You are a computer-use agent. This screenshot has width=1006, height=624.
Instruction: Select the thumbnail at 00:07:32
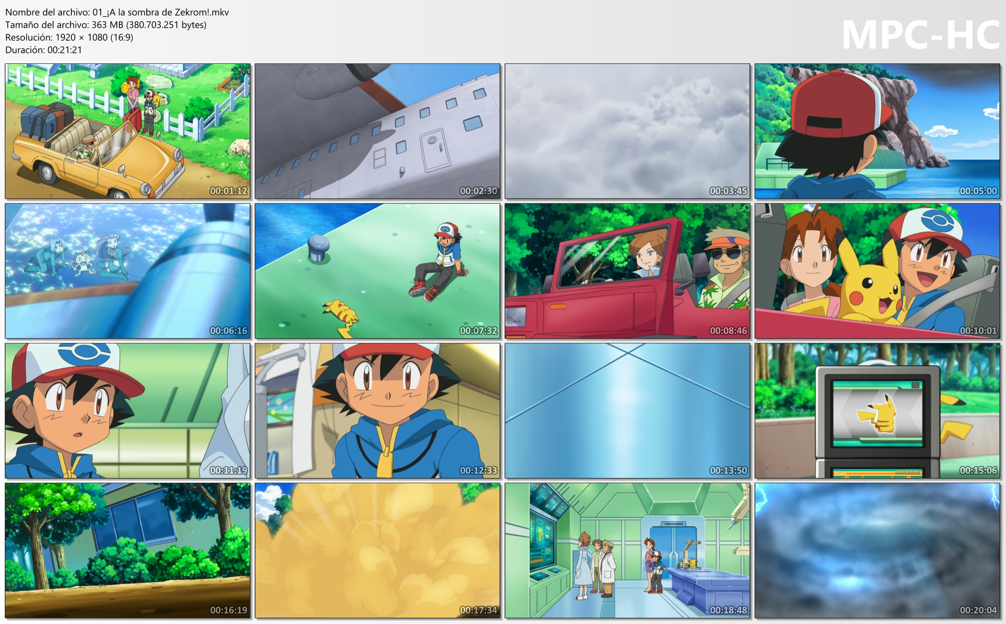tap(378, 271)
